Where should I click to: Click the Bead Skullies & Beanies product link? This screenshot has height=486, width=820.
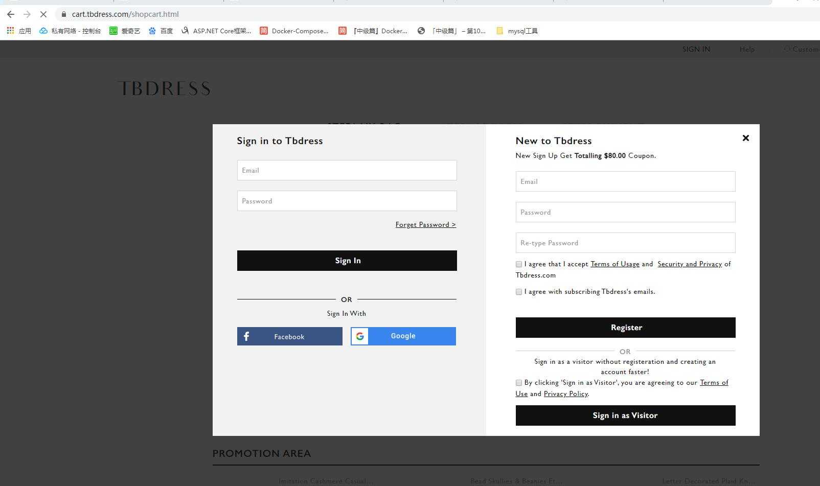(516, 481)
